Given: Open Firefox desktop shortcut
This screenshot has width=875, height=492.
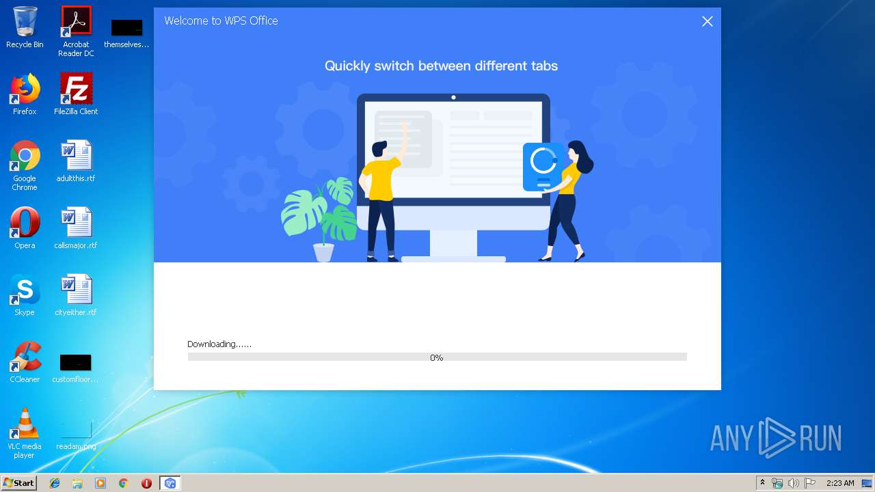Looking at the screenshot, I should pos(25,94).
